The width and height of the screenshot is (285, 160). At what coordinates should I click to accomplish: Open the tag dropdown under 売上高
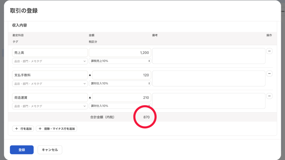tap(50, 61)
